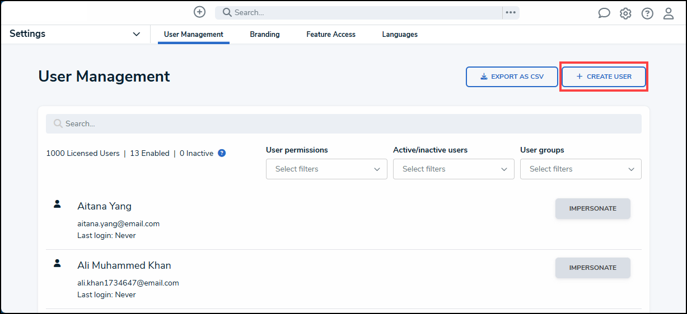Expand the Settings dropdown chevron
The width and height of the screenshot is (687, 314).
point(136,34)
